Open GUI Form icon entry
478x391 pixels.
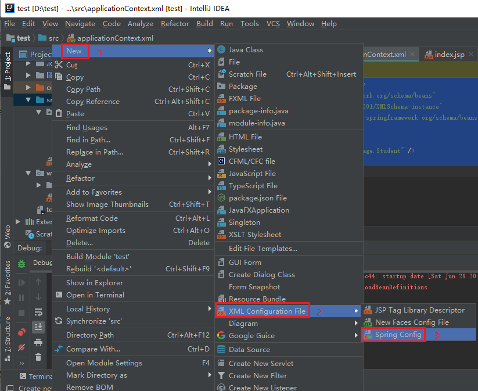click(x=221, y=262)
